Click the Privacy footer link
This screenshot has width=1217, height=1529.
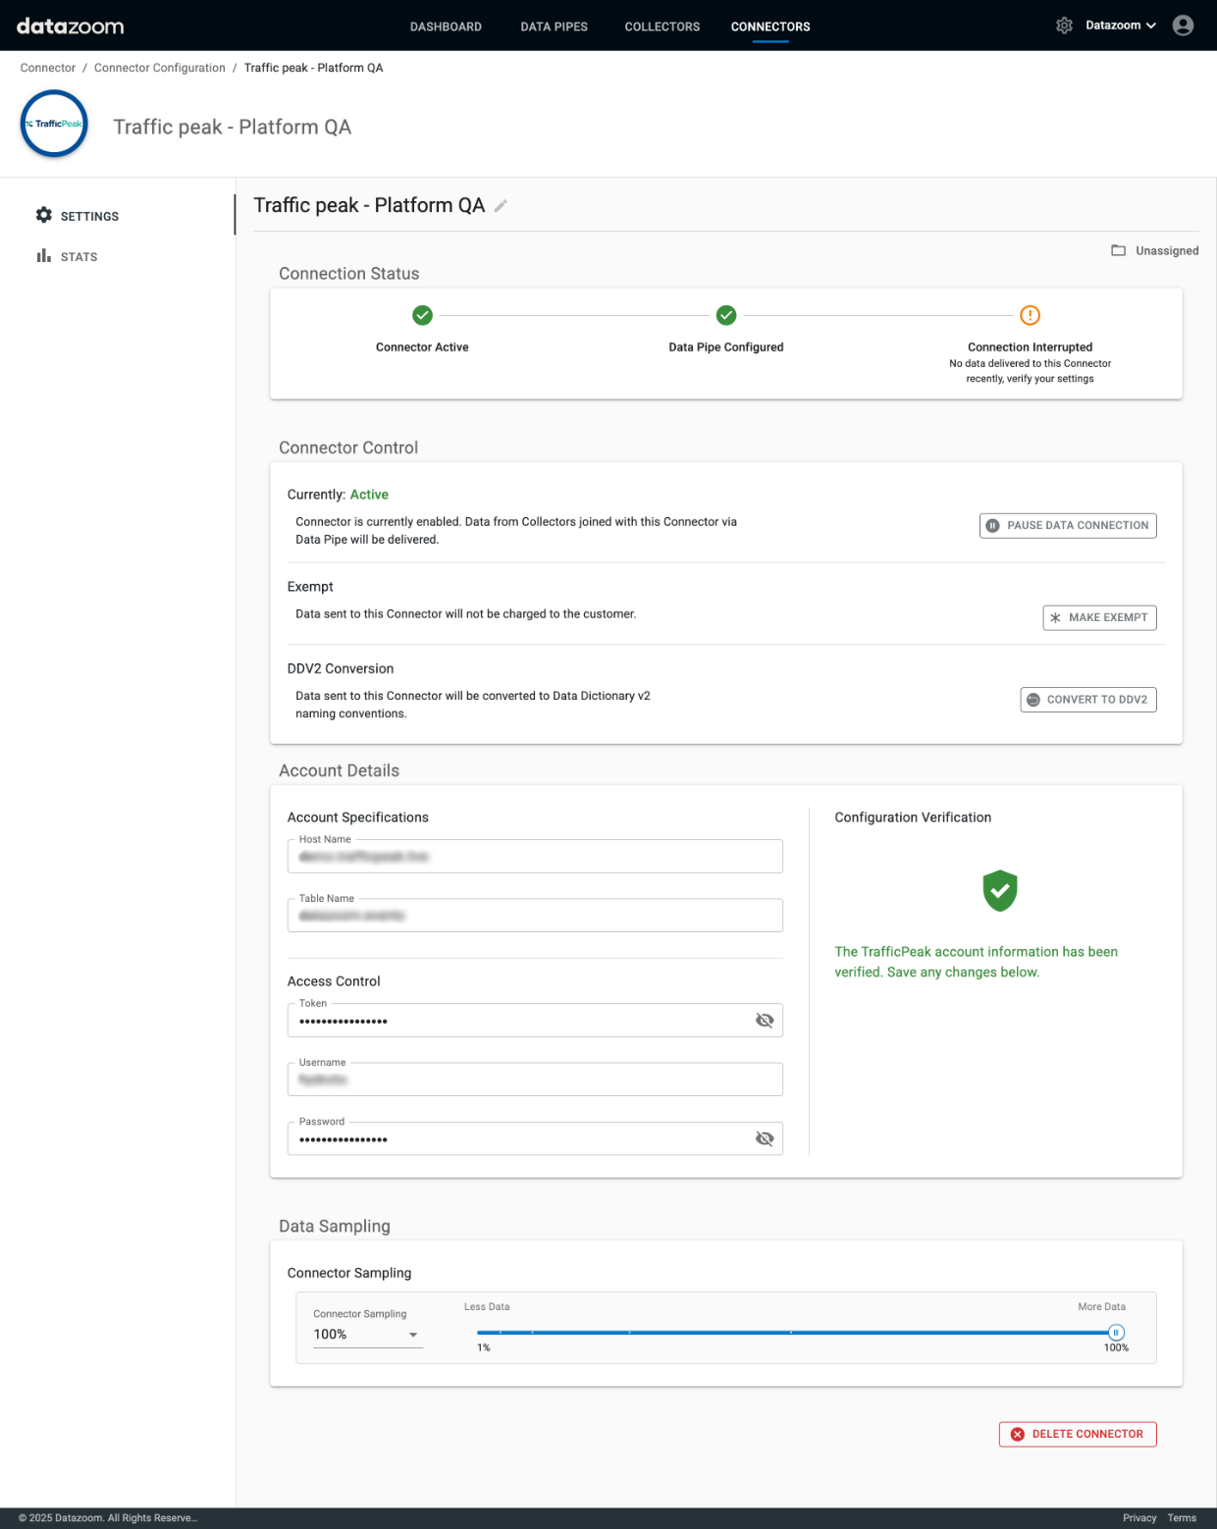[1139, 1518]
